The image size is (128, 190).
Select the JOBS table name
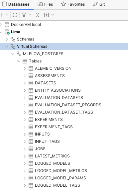click(x=40, y=149)
